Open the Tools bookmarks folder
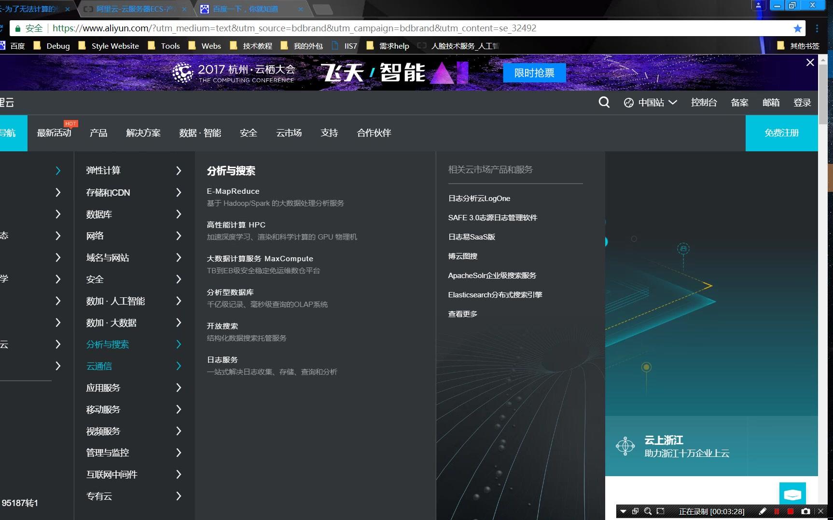The height and width of the screenshot is (520, 833). (x=164, y=46)
